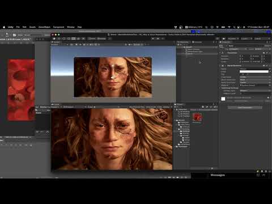Select the Hand tool in Unity toolbar
The width and height of the screenshot is (272, 204).
(54, 39)
